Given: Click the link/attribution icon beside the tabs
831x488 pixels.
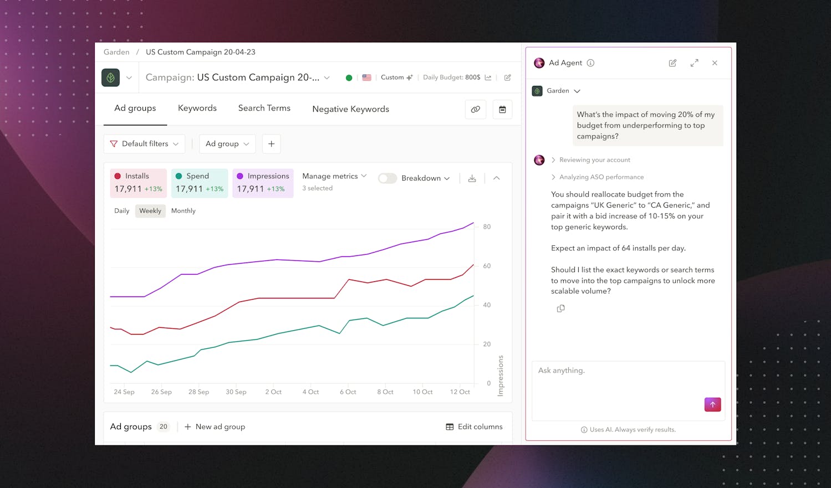Looking at the screenshot, I should (476, 109).
